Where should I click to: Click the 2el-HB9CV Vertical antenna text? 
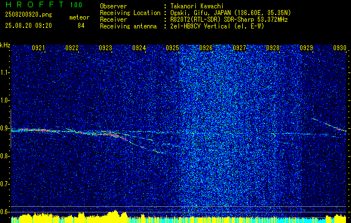[217, 26]
